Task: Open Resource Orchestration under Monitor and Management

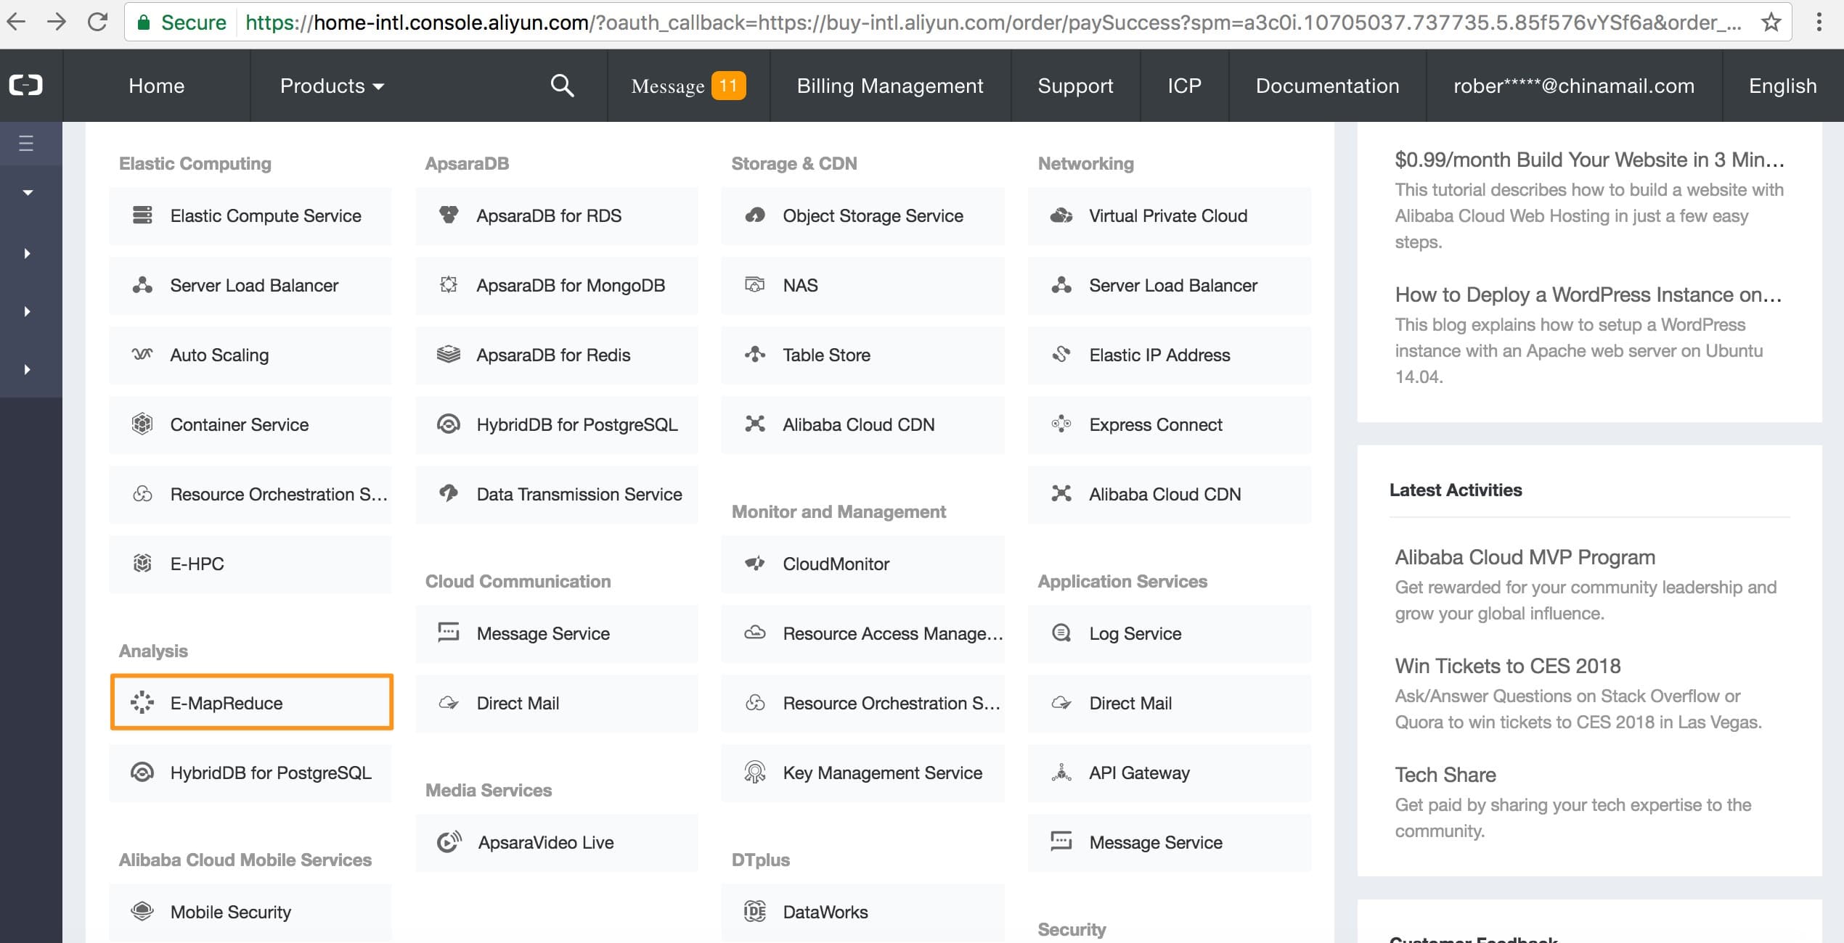Action: [x=863, y=703]
